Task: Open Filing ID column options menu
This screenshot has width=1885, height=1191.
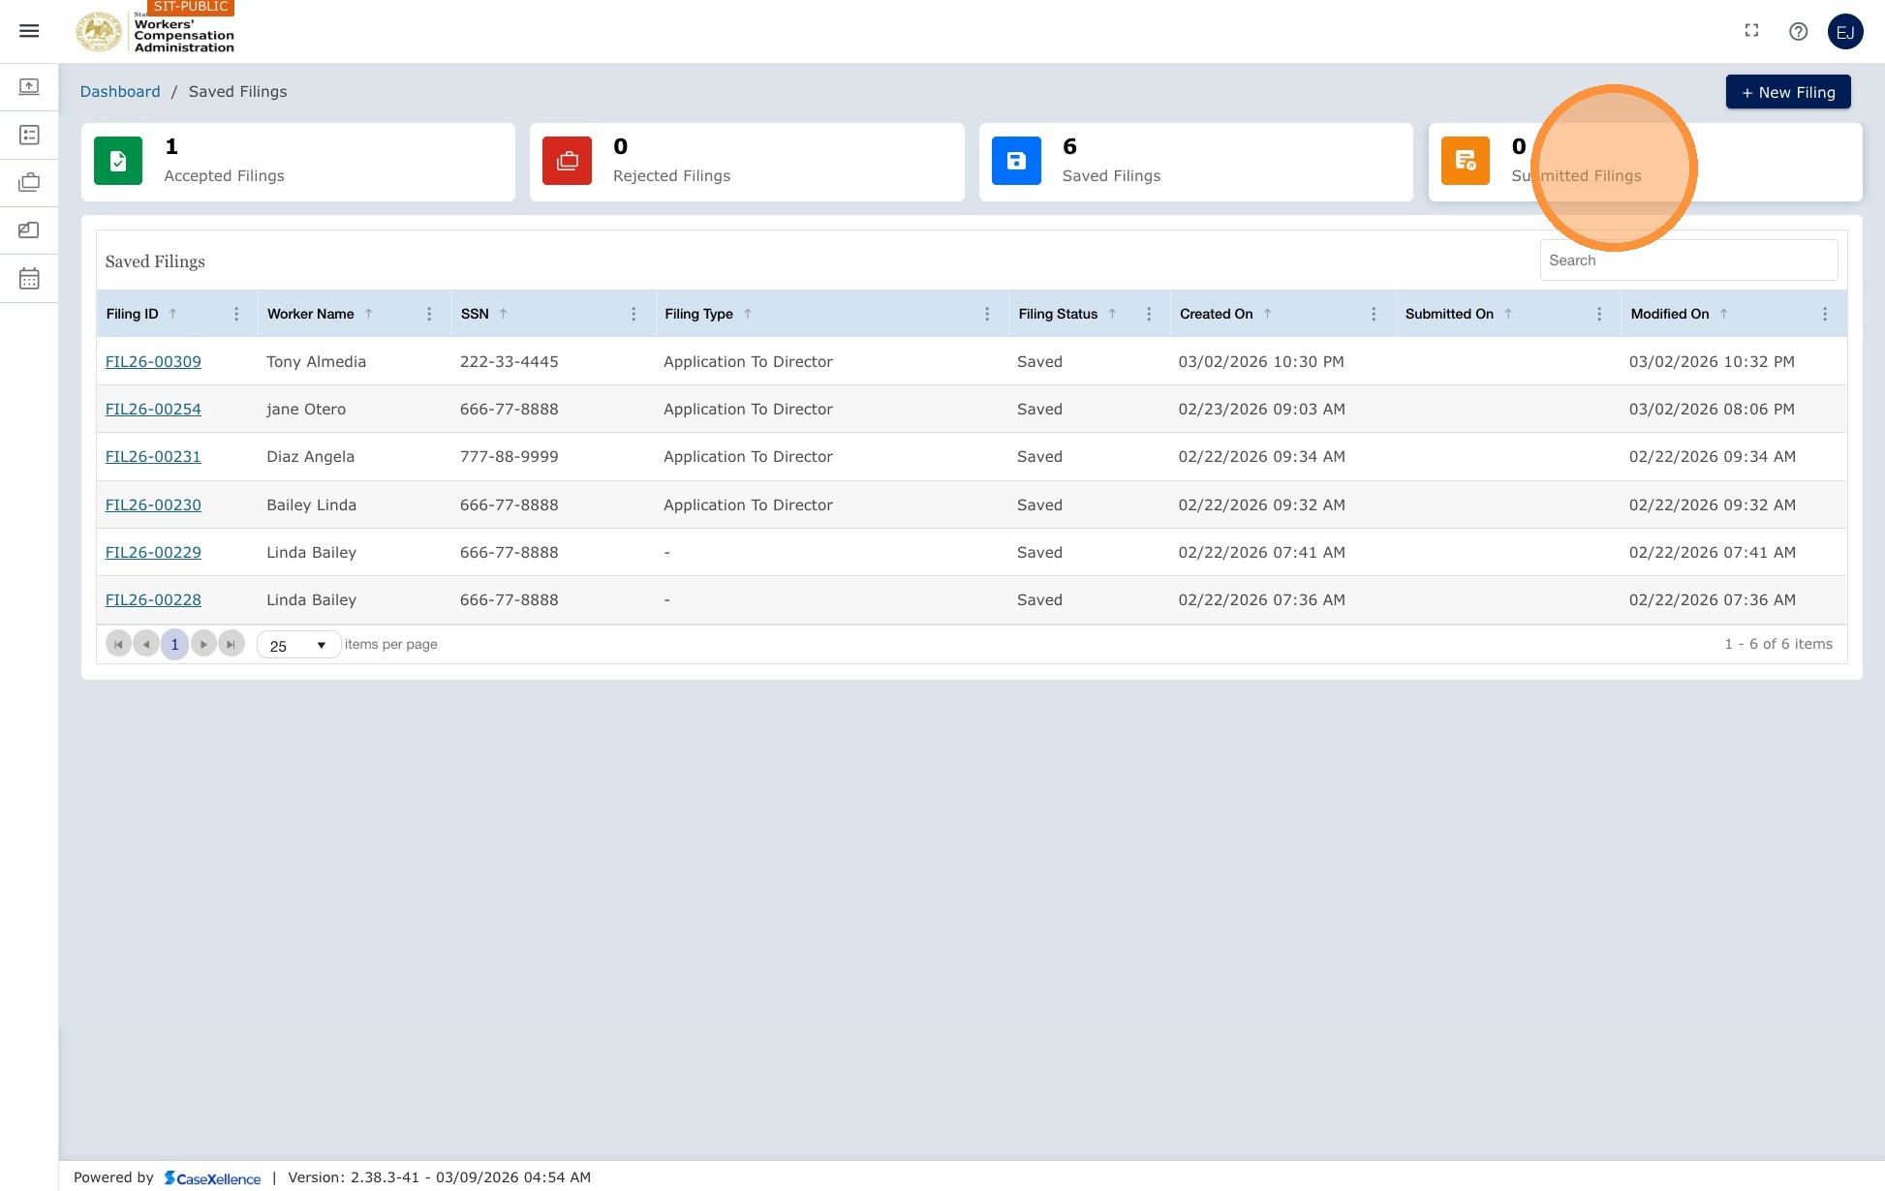Action: pyautogui.click(x=236, y=314)
